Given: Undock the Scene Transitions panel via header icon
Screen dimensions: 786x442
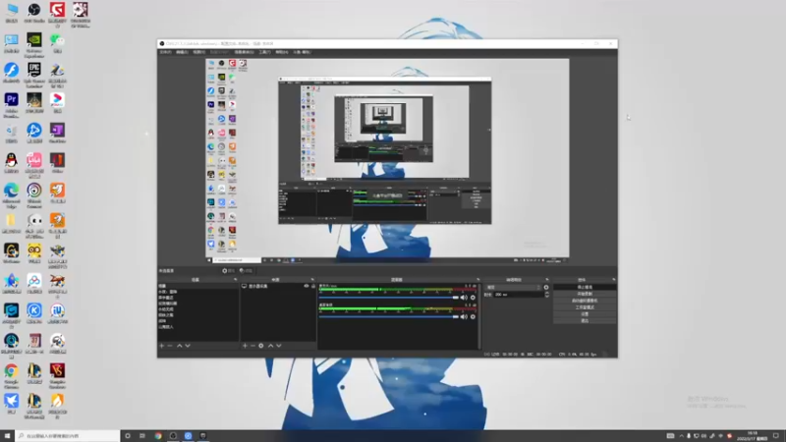Looking at the screenshot, I should point(547,280).
